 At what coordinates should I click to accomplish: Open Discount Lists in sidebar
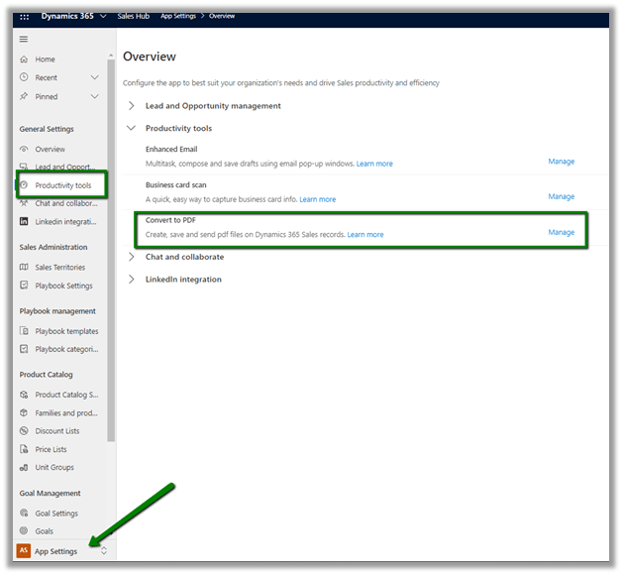pyautogui.click(x=57, y=431)
